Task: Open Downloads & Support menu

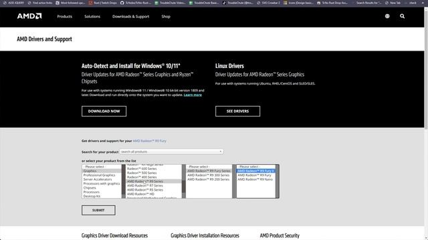Action: click(131, 17)
